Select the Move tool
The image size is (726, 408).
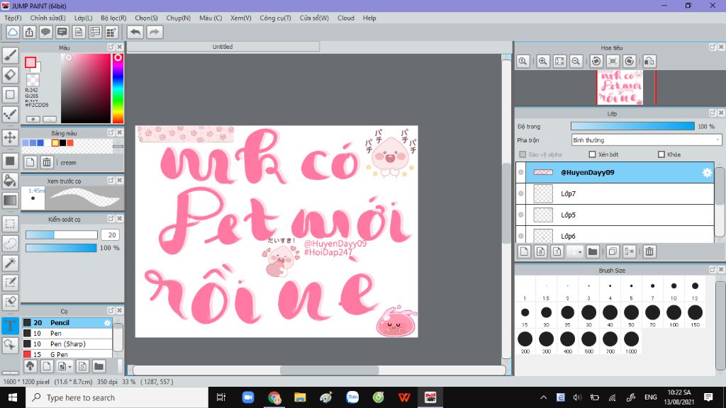point(10,137)
